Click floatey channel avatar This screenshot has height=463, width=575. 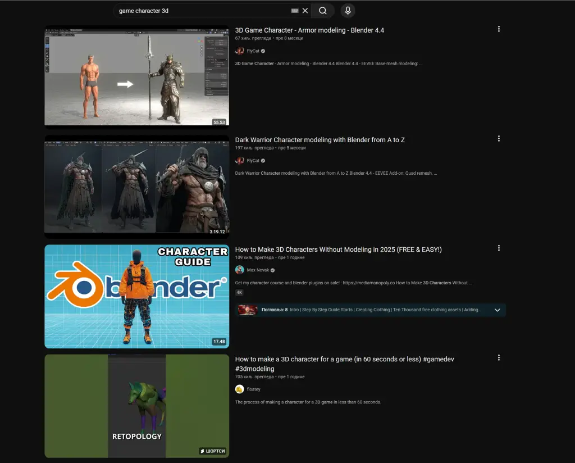tap(240, 389)
